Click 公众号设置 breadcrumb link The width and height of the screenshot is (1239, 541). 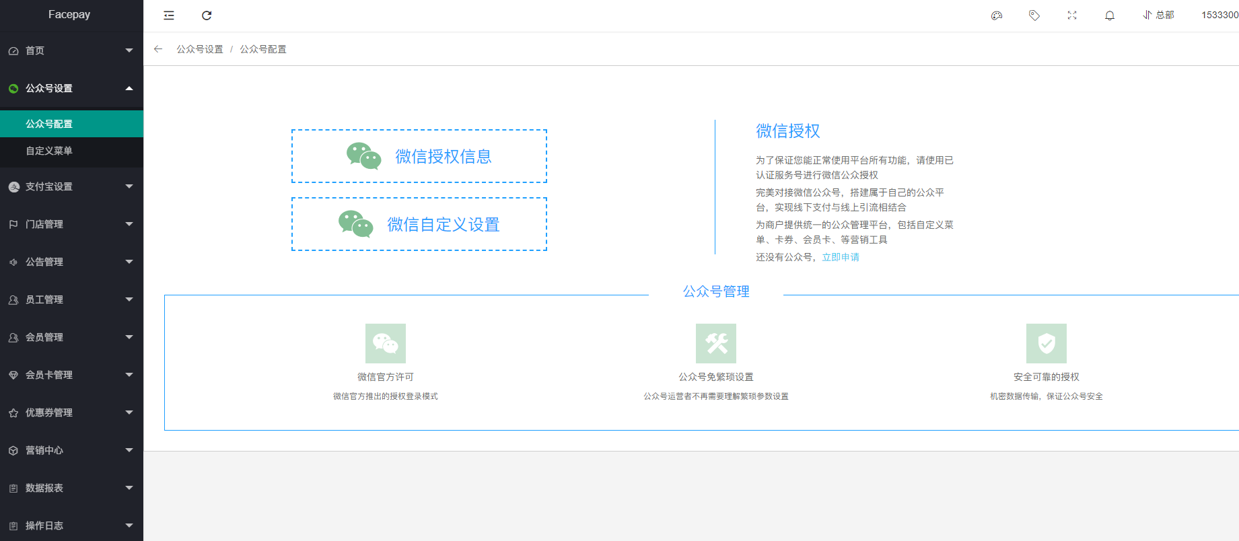[200, 49]
